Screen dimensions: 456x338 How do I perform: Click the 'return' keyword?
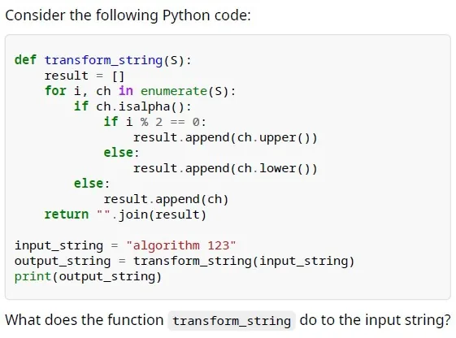[x=67, y=214]
